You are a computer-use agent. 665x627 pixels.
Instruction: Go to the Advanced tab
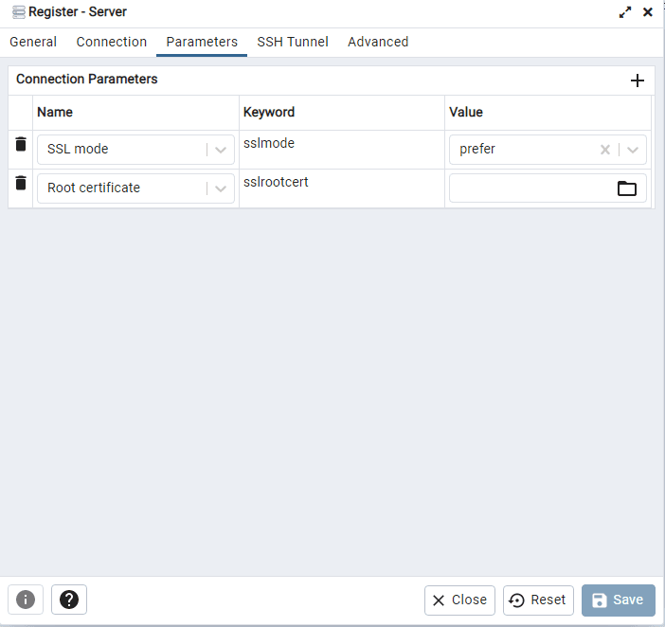click(378, 42)
